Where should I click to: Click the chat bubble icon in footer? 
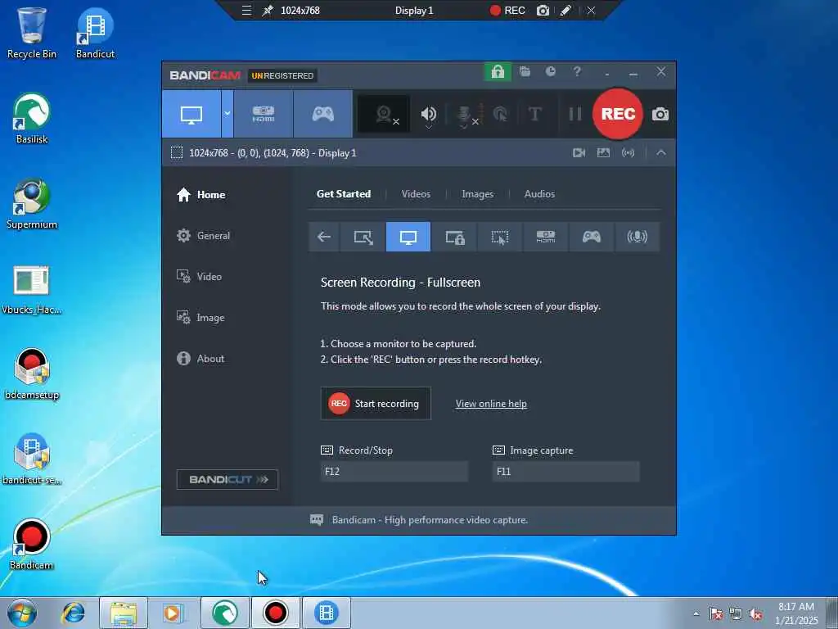(317, 520)
